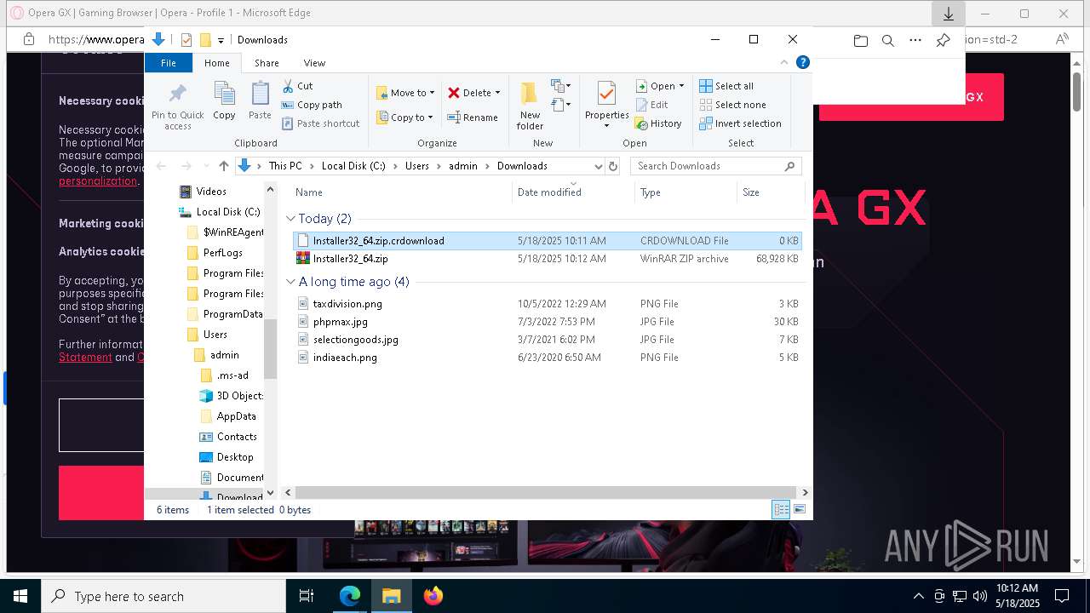Select Installer32_64.zip file
This screenshot has width=1090, height=613.
(547, 259)
